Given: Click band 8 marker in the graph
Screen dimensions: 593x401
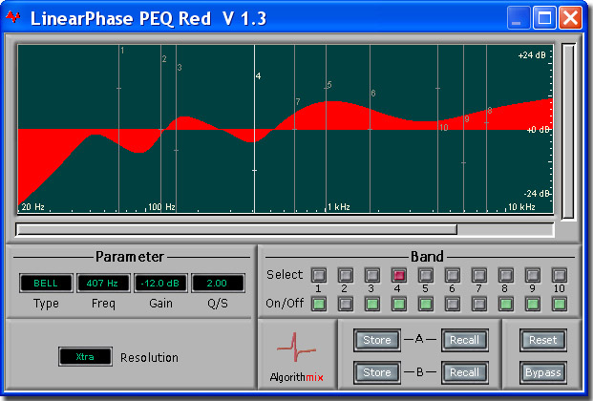Looking at the screenshot, I should pyautogui.click(x=490, y=111).
